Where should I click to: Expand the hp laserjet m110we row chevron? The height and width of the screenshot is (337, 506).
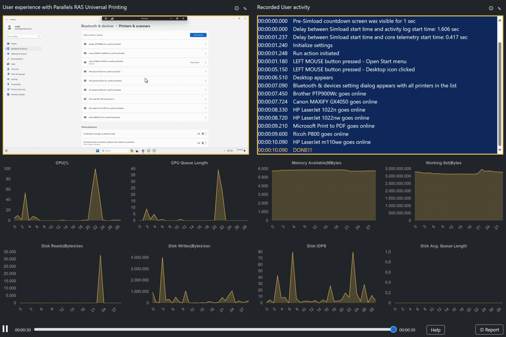(x=206, y=90)
